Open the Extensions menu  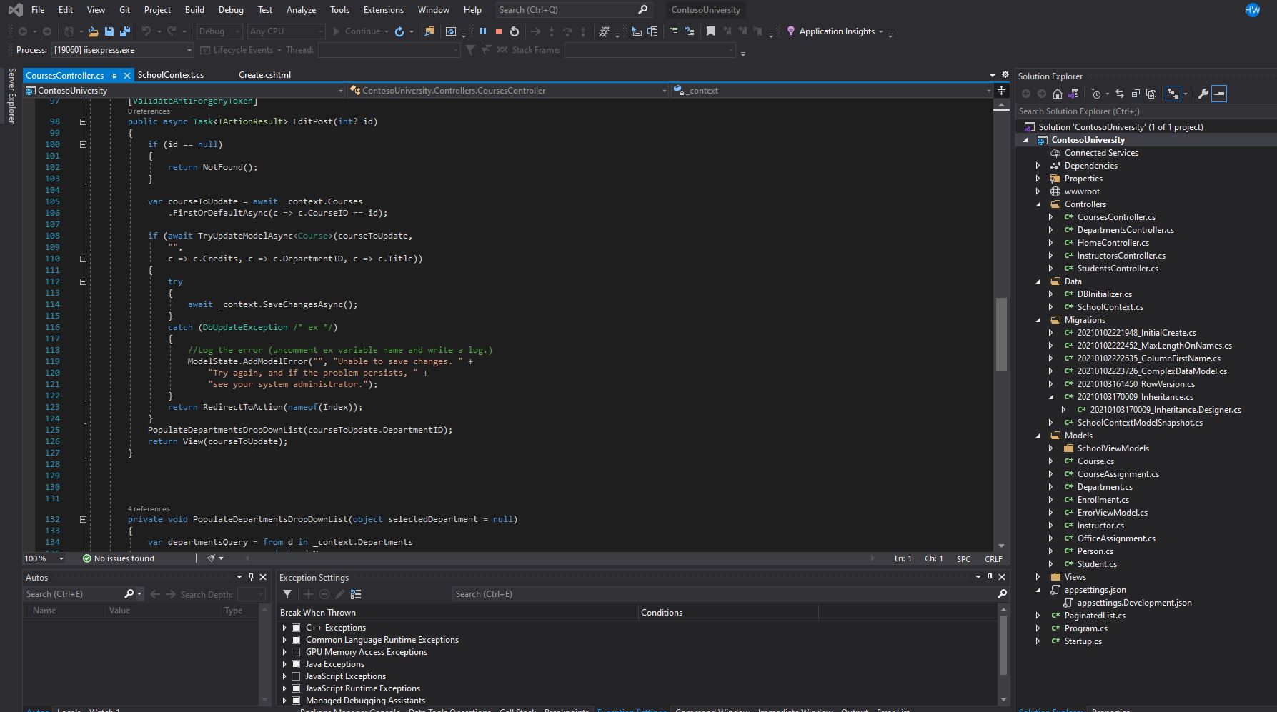click(x=383, y=10)
